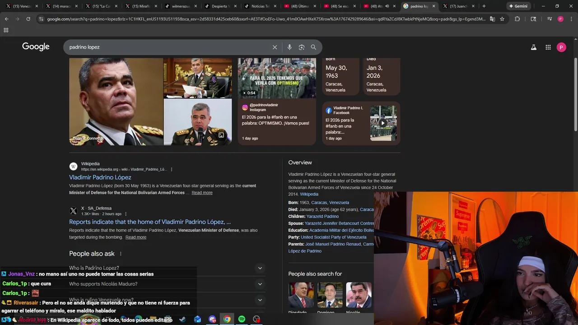Viewport: 578px width, 325px height.
Task: Open the Steam icon in taskbar
Action: (182, 319)
